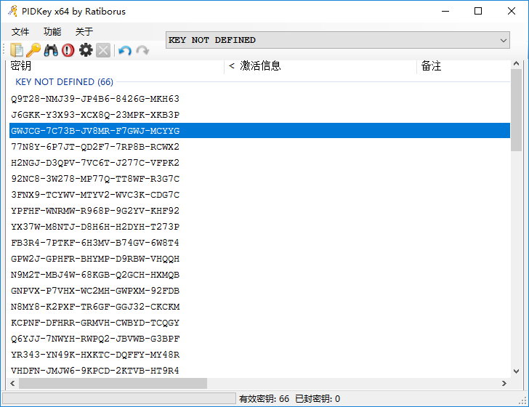This screenshot has width=529, height=407.
Task: Click the gray redo arrow
Action: click(x=142, y=51)
